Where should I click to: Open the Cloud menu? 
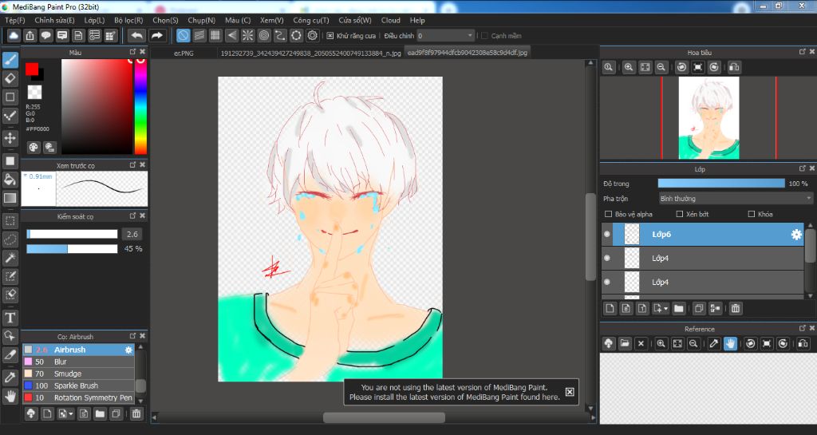(391, 20)
